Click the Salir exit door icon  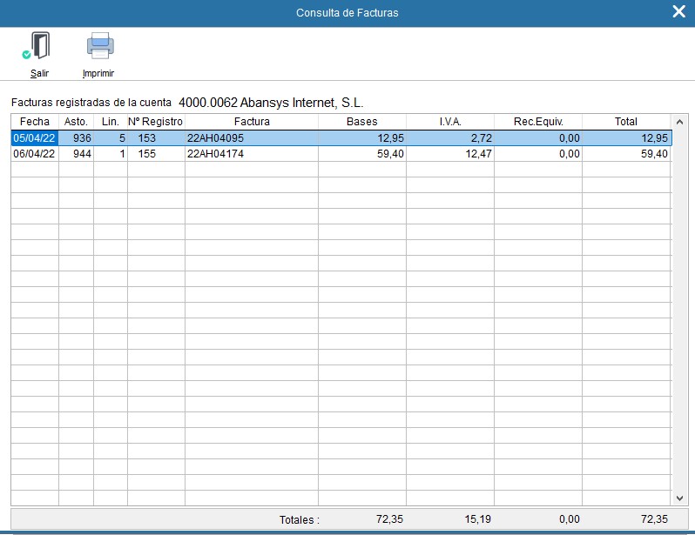39,48
